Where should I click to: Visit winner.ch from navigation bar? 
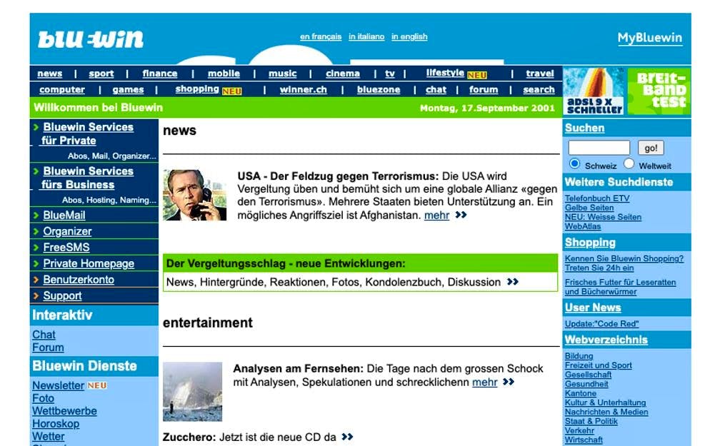click(x=304, y=90)
